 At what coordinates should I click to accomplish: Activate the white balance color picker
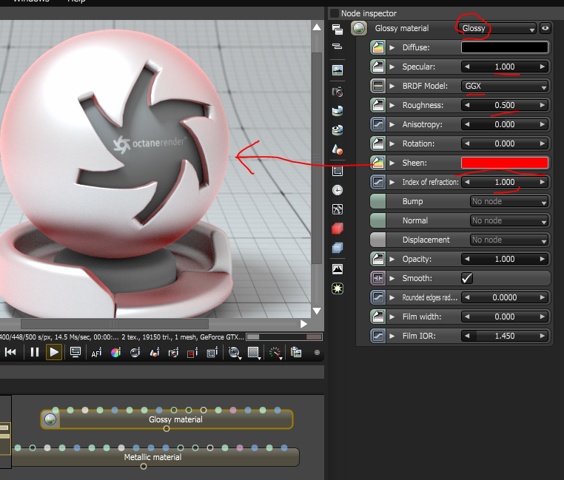pyautogui.click(x=115, y=353)
